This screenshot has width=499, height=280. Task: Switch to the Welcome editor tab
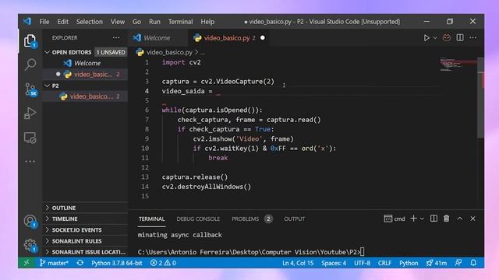point(157,38)
